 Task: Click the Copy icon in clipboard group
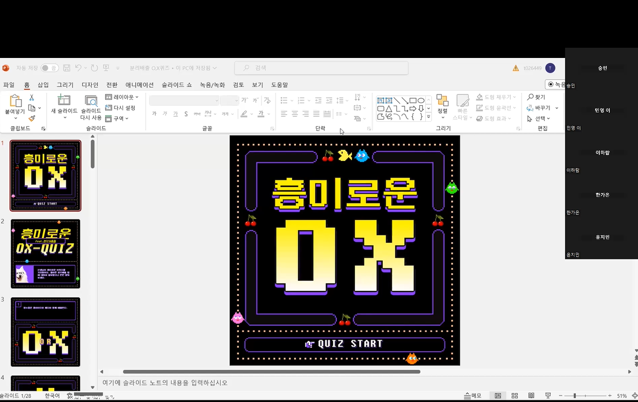[x=32, y=108]
